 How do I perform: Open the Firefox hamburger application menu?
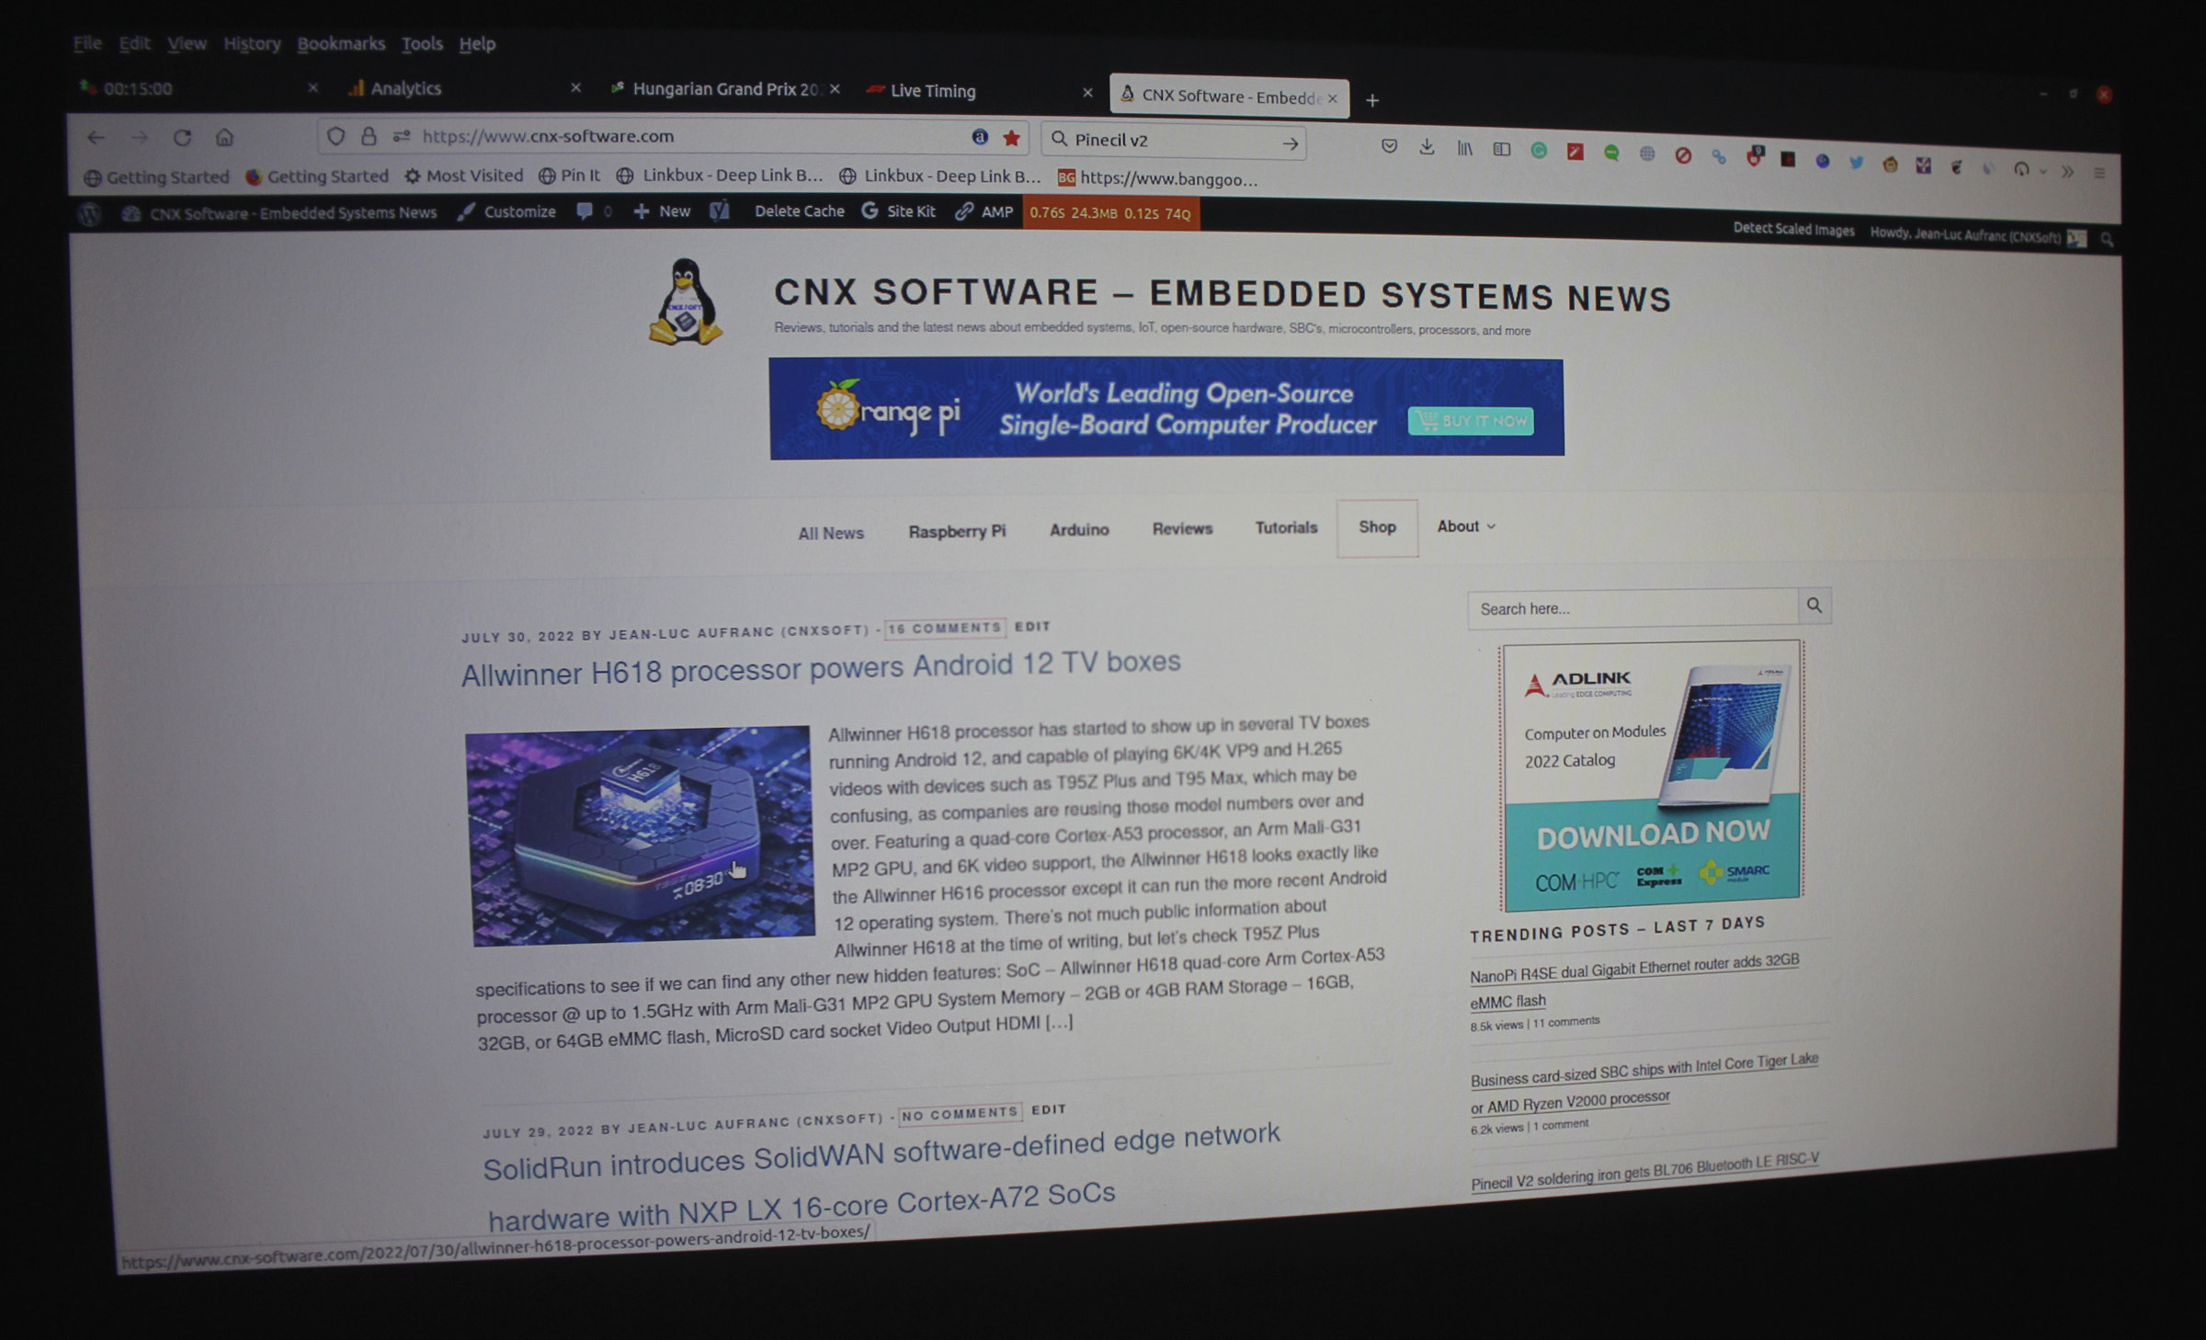point(2099,173)
